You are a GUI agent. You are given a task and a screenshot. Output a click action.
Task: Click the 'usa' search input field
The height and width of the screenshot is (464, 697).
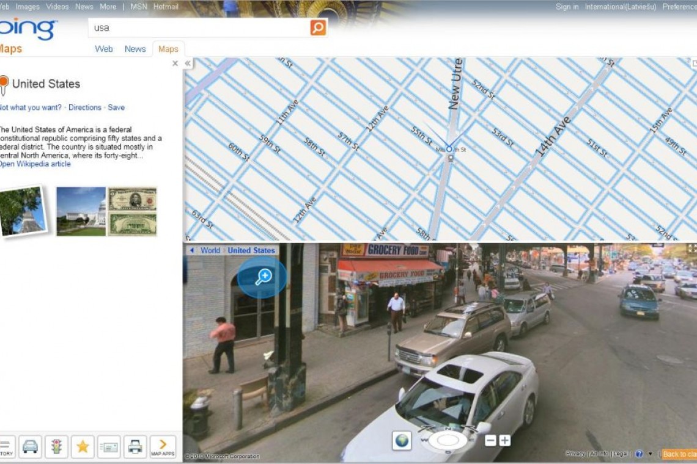[x=199, y=27]
